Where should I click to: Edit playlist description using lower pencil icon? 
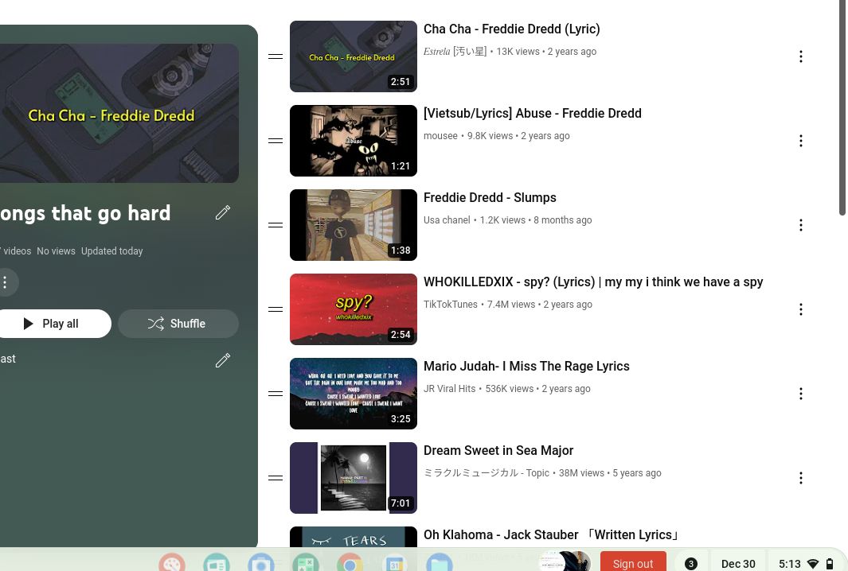pyautogui.click(x=223, y=359)
